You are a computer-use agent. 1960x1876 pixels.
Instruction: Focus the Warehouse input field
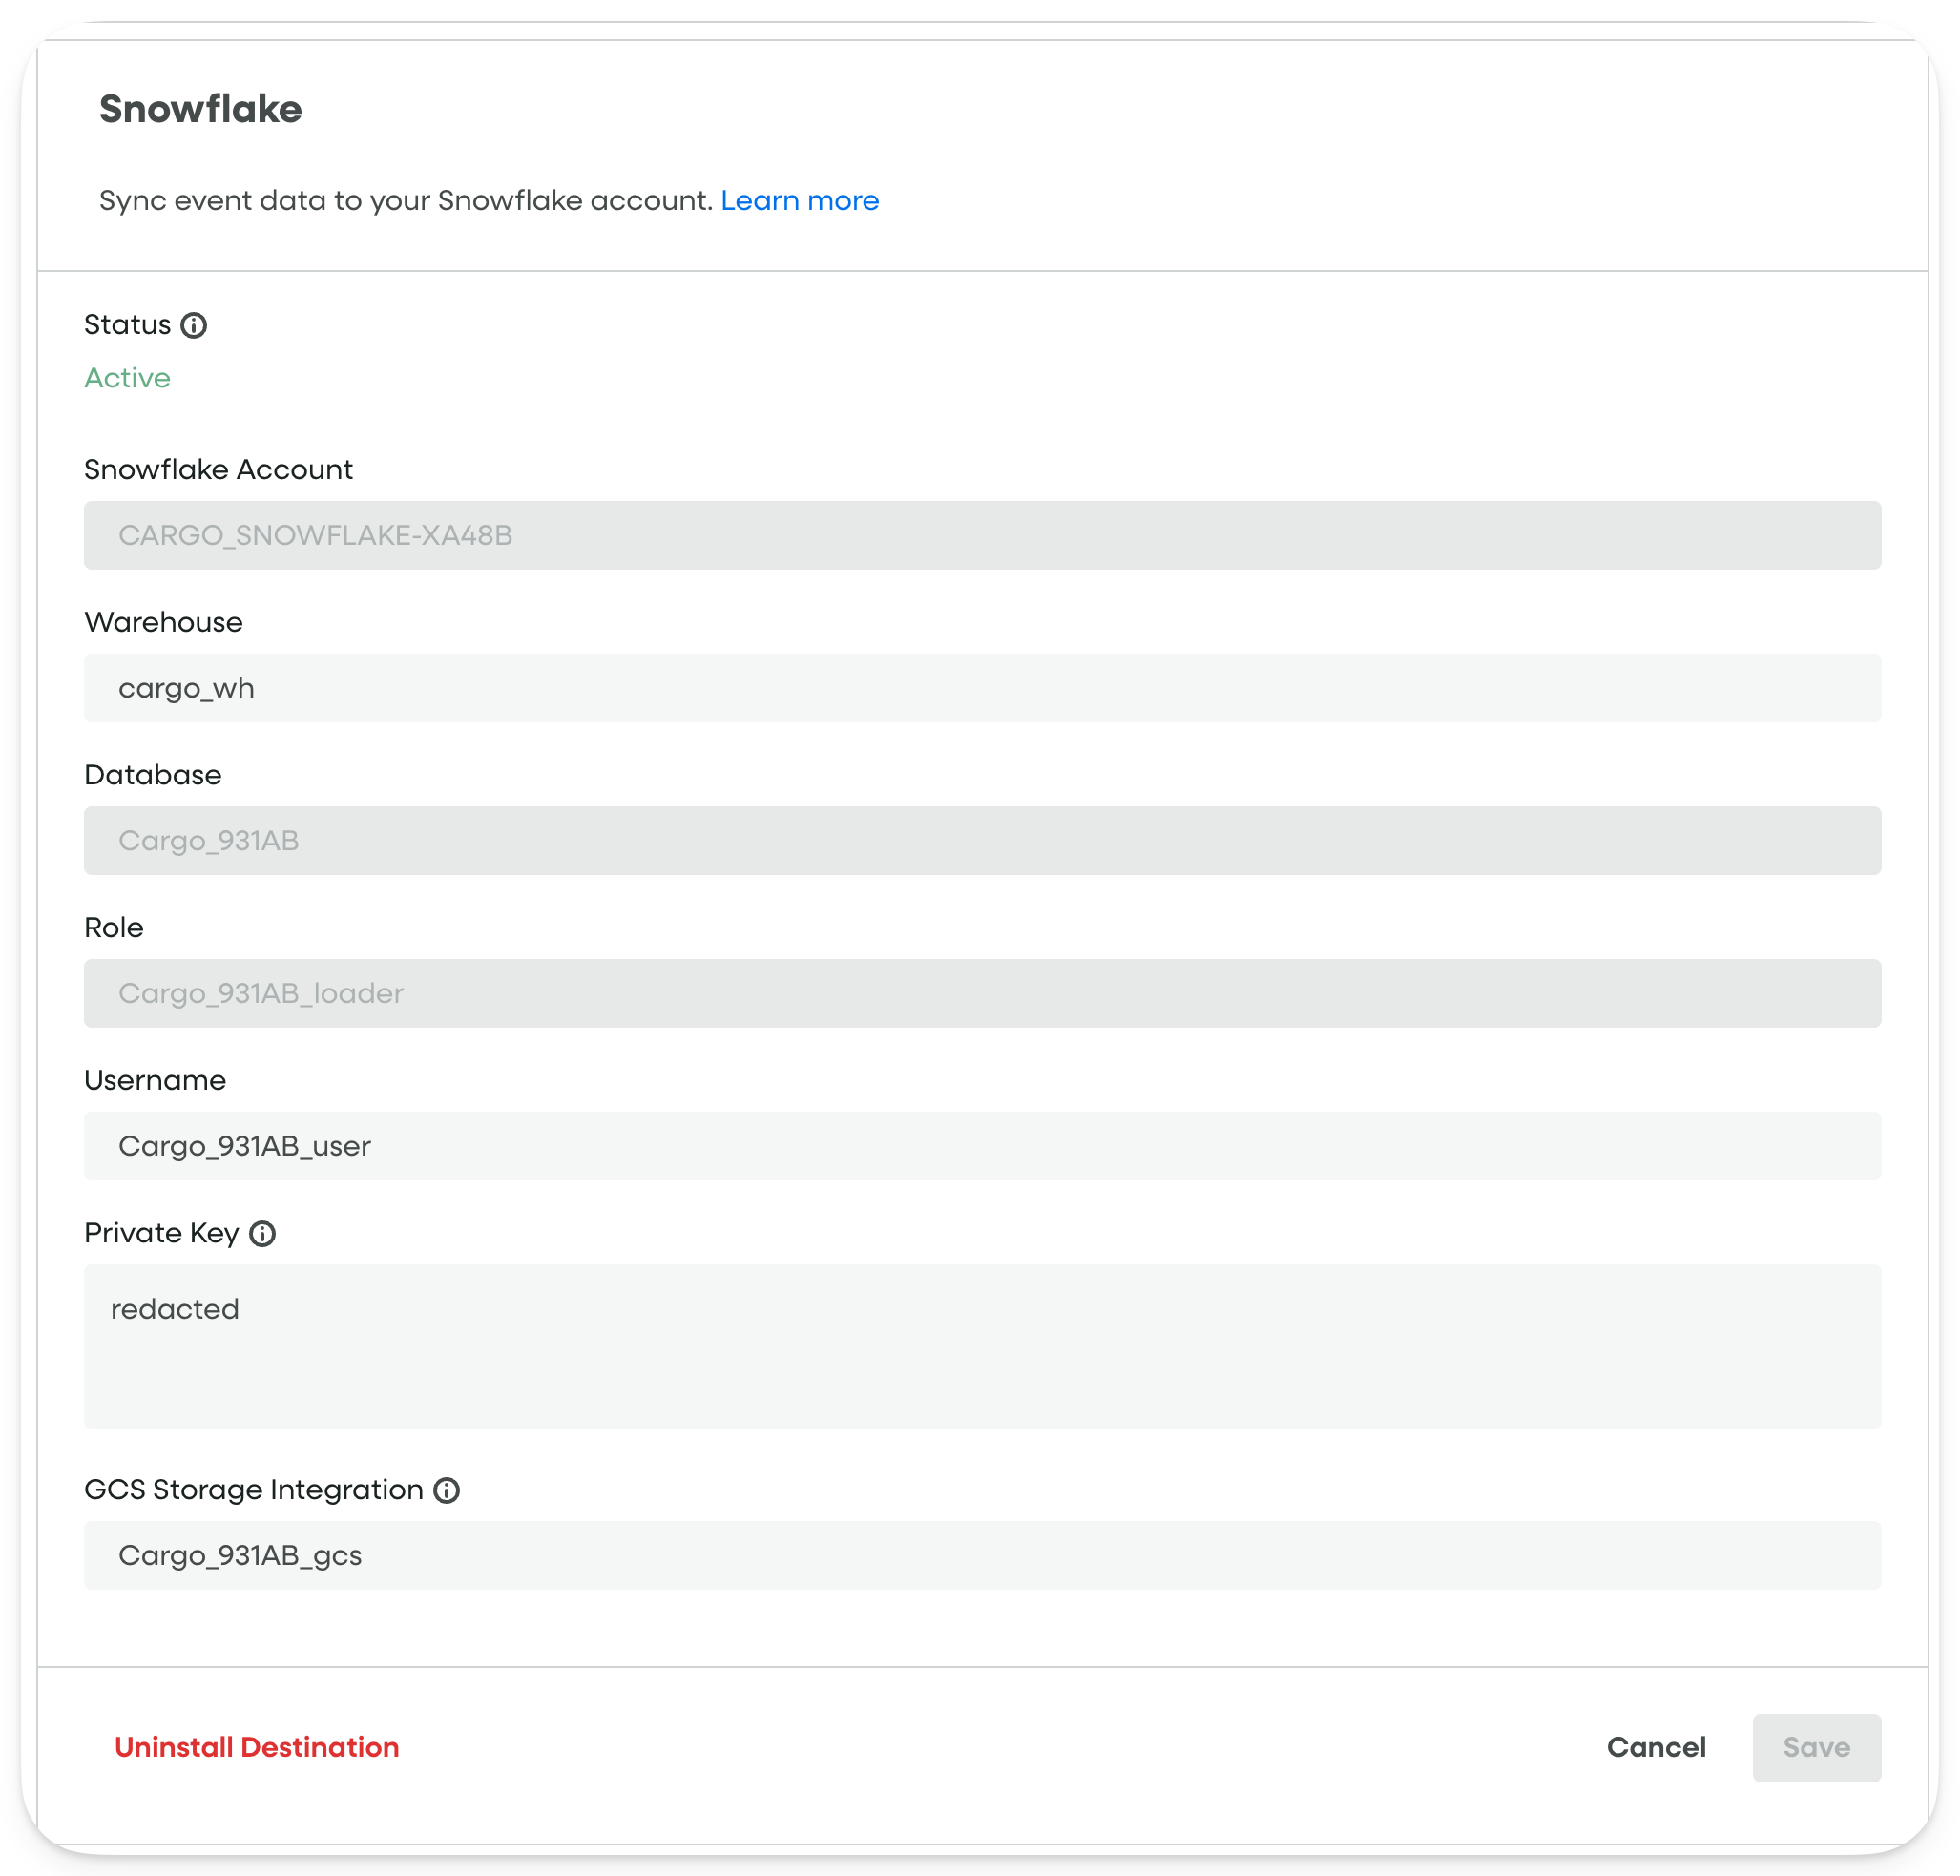coord(981,688)
